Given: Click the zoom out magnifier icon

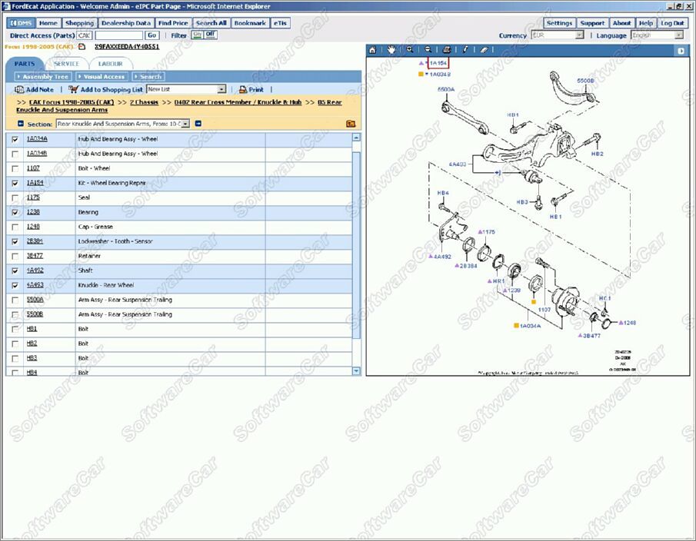Looking at the screenshot, I should [428, 50].
